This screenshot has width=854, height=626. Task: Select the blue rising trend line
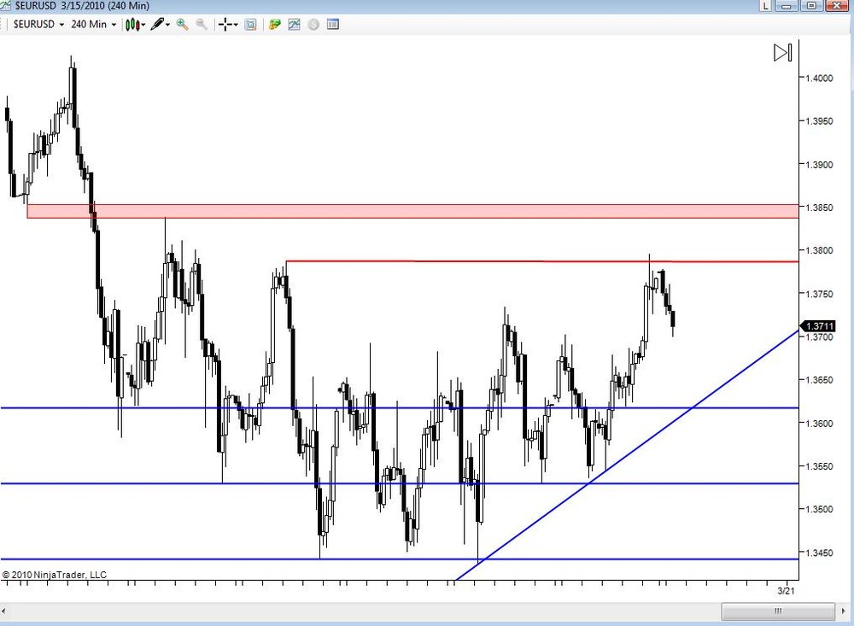click(x=628, y=454)
